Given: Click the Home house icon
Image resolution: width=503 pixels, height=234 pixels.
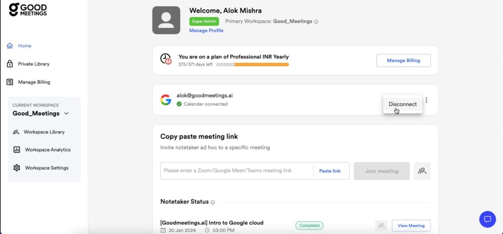Looking at the screenshot, I should pos(9,46).
